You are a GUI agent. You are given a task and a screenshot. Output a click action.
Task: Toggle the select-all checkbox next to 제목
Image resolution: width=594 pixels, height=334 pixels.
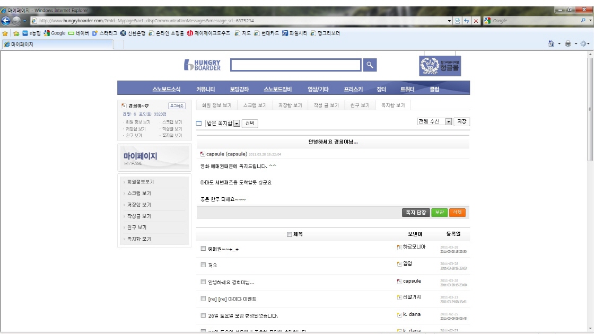pos(289,234)
